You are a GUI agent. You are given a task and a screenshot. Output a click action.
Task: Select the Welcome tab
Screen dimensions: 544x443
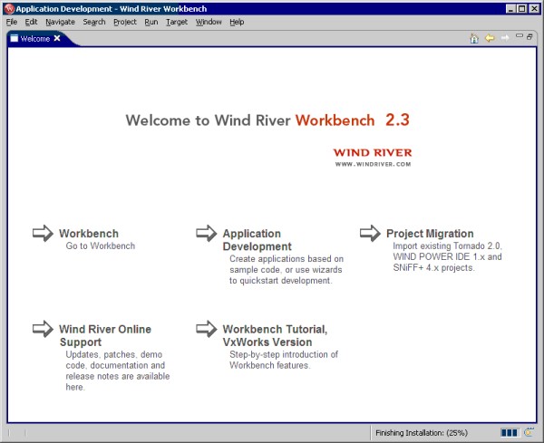[34, 39]
